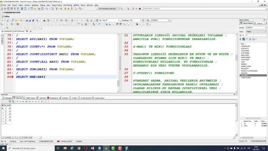Image resolution: width=268 pixels, height=151 pixels.
Task: Click the magnifier icon in third toolbar row
Action: (x=8, y=28)
